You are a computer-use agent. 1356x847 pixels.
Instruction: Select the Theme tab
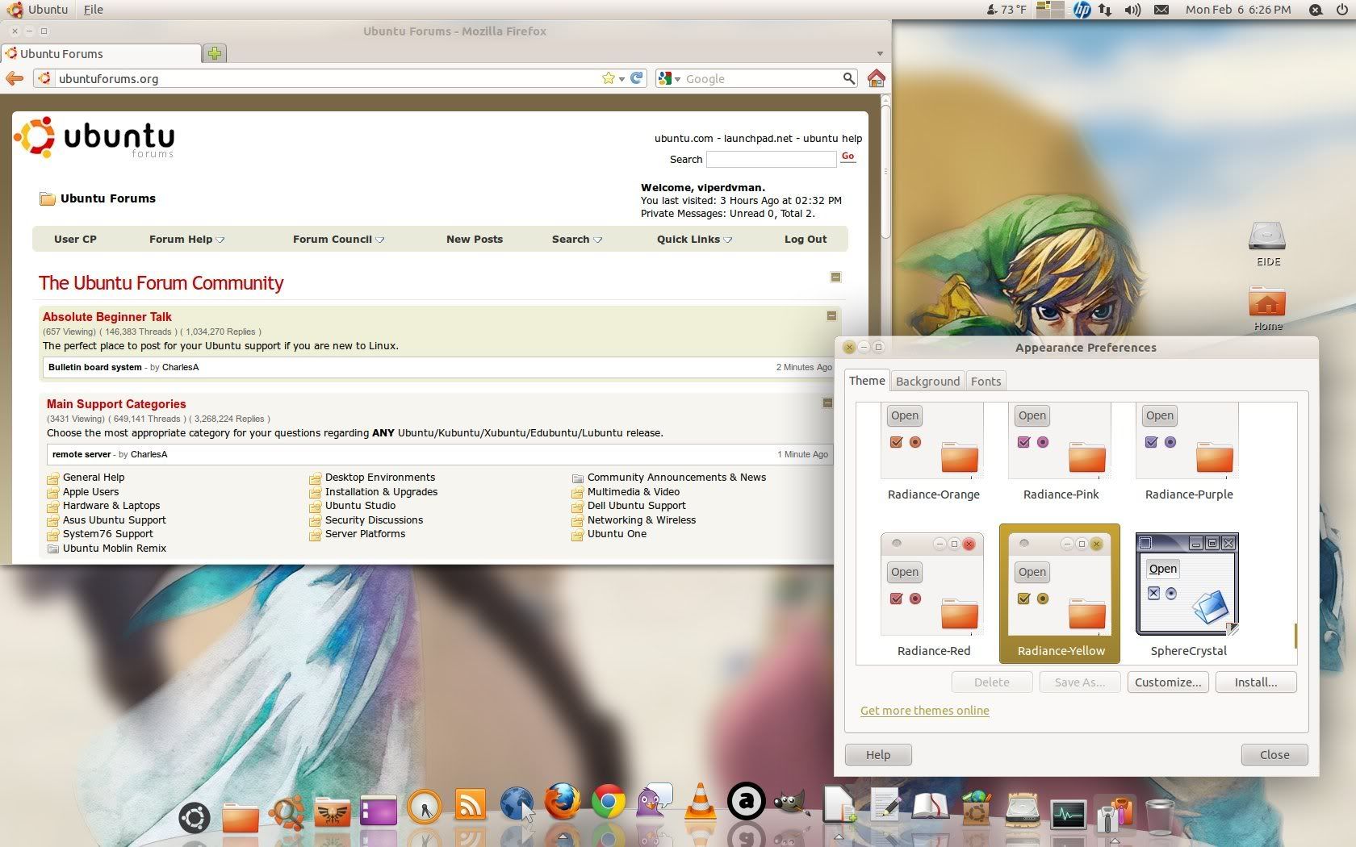[x=867, y=380]
